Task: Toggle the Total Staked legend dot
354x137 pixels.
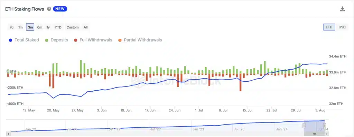Action: tap(10, 40)
